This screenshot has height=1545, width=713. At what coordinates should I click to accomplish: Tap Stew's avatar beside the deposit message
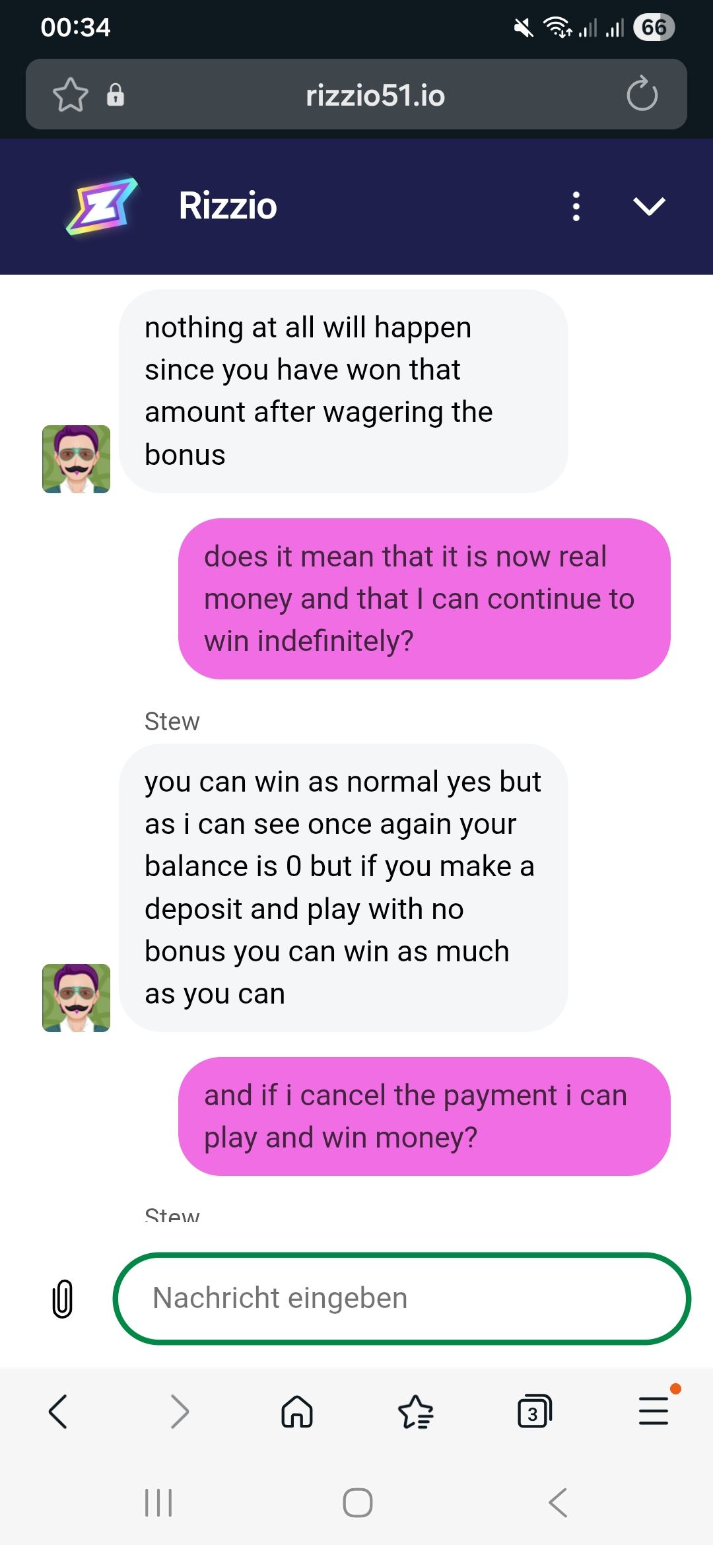[76, 998]
